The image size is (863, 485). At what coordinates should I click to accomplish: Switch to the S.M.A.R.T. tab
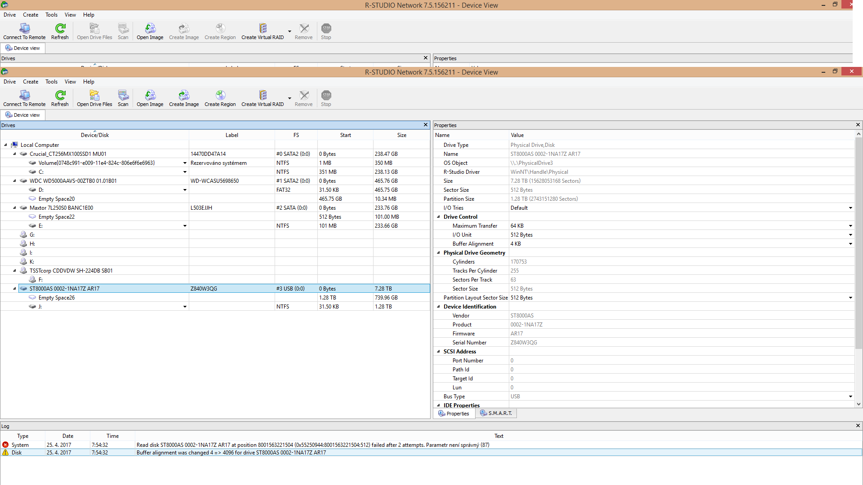[x=496, y=413]
